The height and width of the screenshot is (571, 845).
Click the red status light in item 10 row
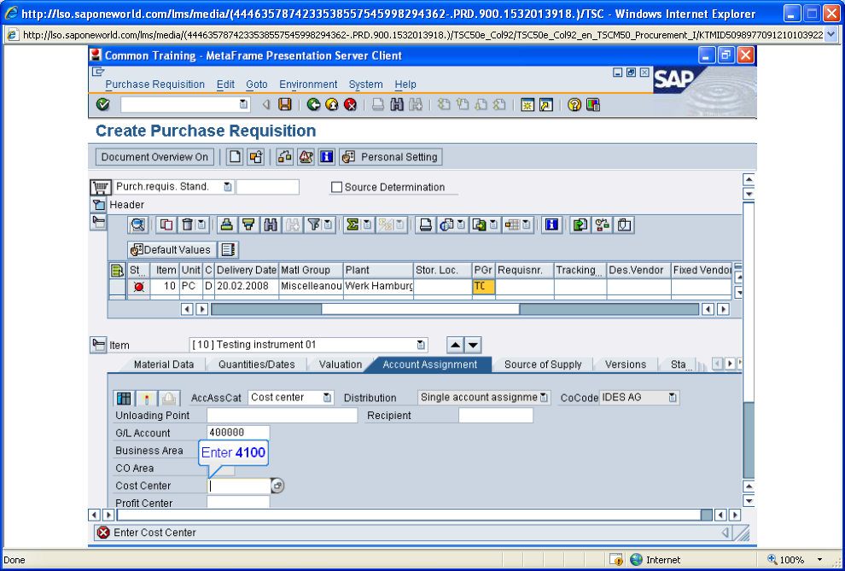[x=138, y=287]
